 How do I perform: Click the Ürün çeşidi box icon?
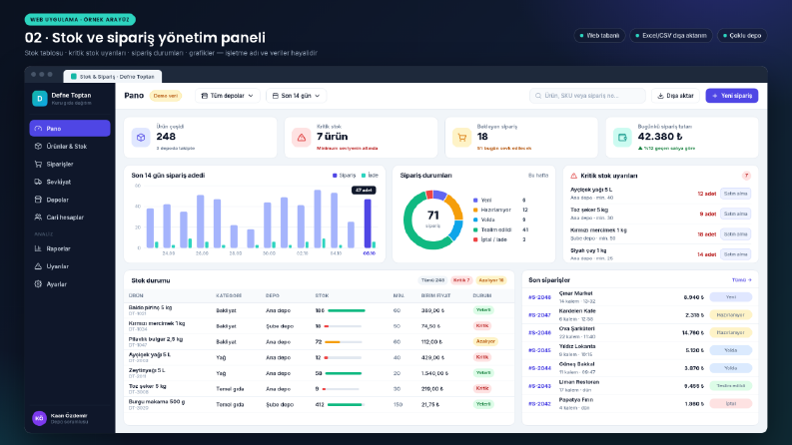(141, 138)
